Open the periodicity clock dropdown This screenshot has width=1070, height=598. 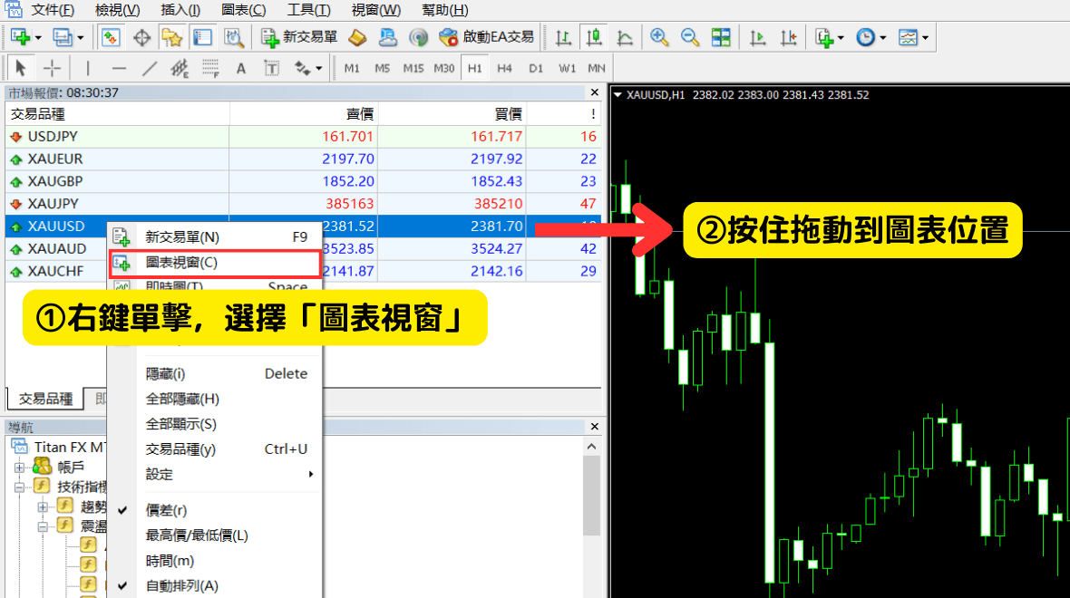(x=871, y=37)
